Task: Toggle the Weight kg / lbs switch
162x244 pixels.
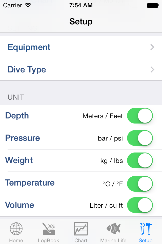Action: [x=140, y=160]
